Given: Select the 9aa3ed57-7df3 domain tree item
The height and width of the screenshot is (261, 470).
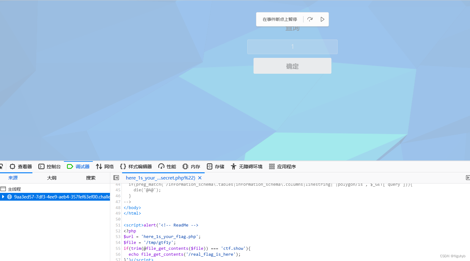Looking at the screenshot, I should pyautogui.click(x=55, y=197).
